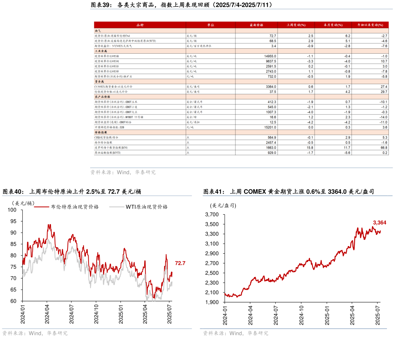
Task: Click the red Brent crude legend line
Action: point(42,207)
